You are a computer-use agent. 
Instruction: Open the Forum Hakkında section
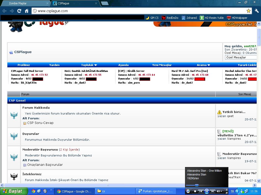(x=36, y=108)
